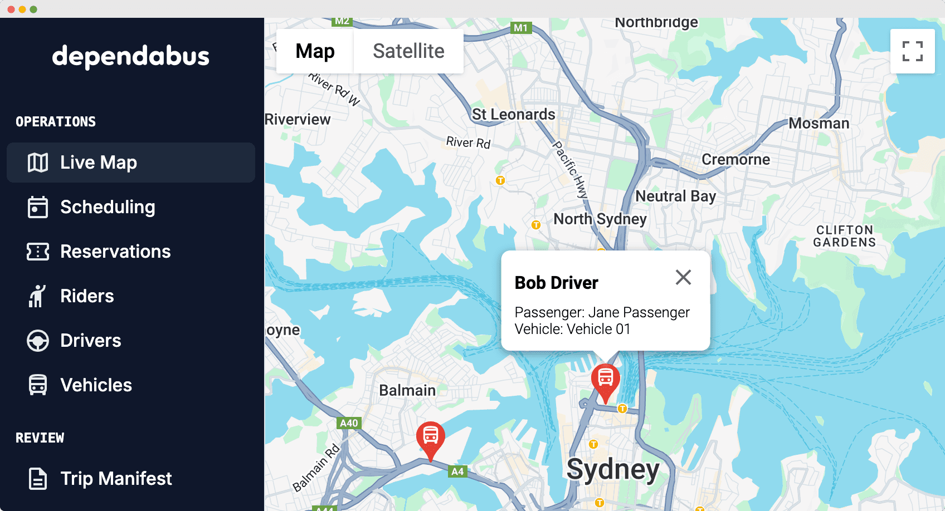Select the Map view type

click(315, 51)
